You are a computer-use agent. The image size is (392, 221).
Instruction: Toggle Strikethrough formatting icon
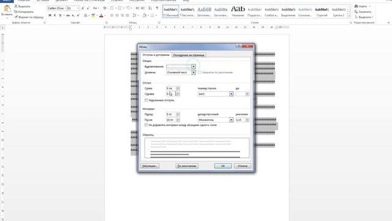tap(68, 15)
